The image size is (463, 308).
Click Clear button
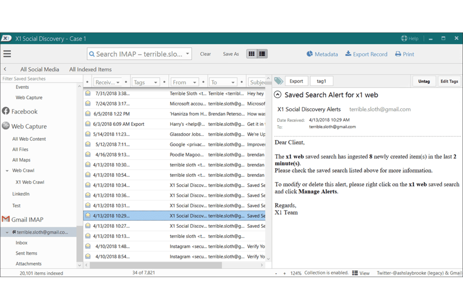click(x=206, y=54)
